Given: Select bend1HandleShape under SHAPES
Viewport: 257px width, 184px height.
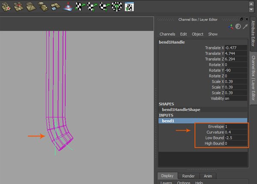Looking at the screenshot, I should 181,109.
